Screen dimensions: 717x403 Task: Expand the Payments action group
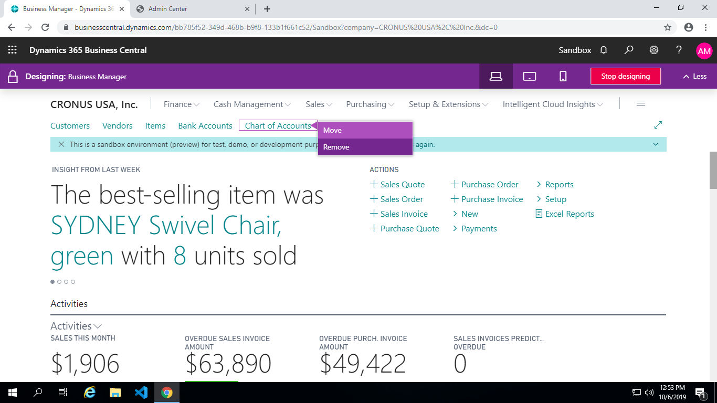(475, 228)
